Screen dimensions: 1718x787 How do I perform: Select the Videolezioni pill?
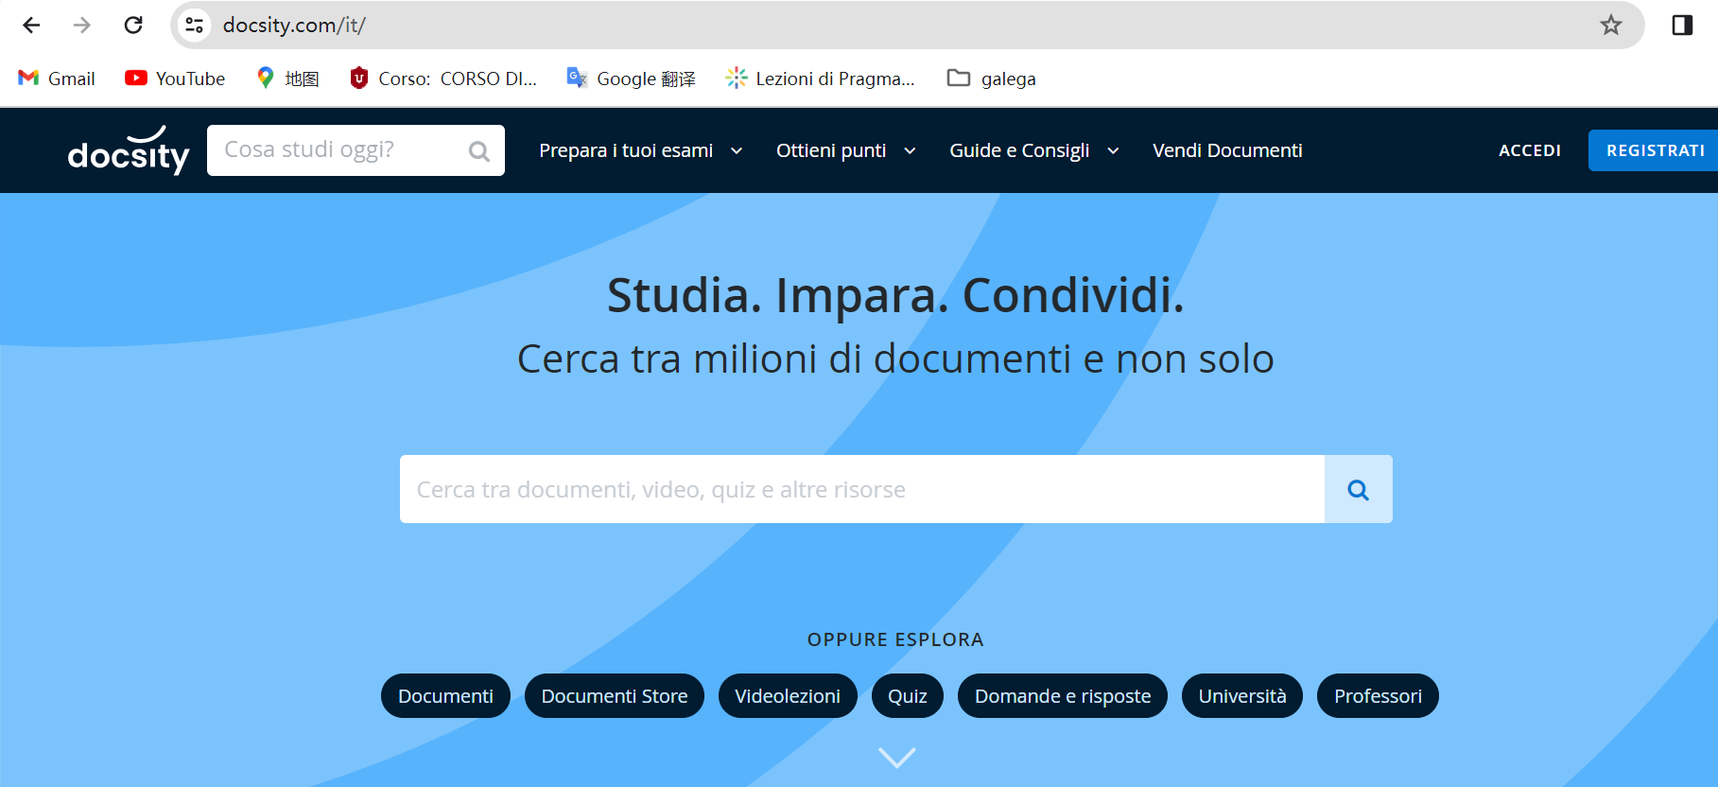pyautogui.click(x=788, y=696)
